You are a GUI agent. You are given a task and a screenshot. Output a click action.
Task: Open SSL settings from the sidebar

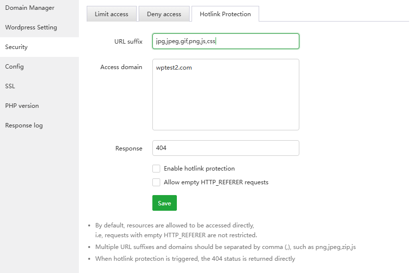[10, 86]
